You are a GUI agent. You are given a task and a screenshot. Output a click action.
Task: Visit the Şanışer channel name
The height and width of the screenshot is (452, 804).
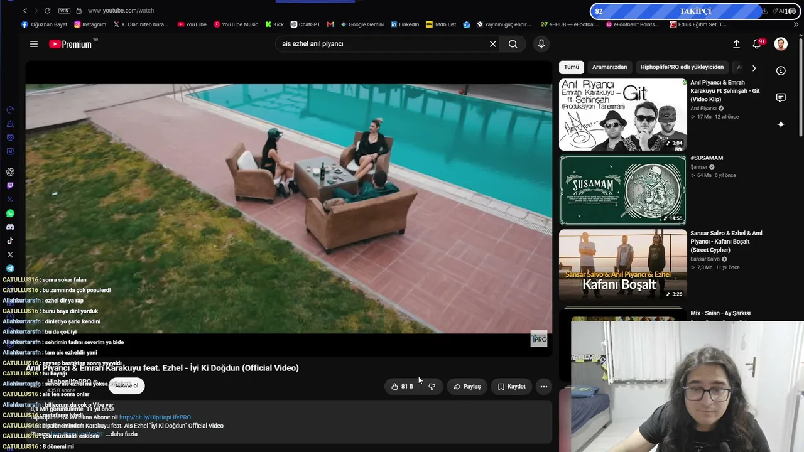[x=699, y=167]
